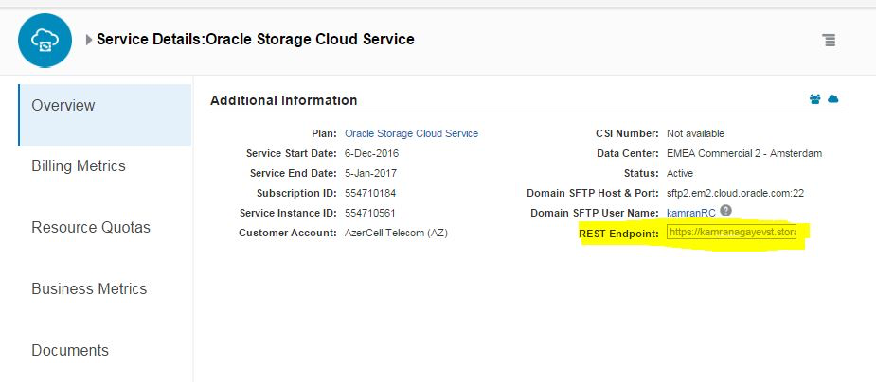
Task: Open the Billing Metrics tab
Action: click(79, 166)
